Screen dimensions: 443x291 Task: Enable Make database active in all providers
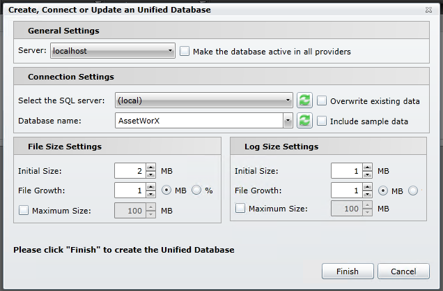[185, 51]
